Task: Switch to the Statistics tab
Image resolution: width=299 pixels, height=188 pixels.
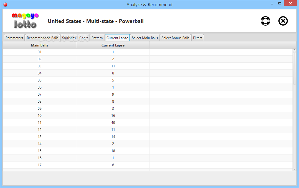Action: tap(69, 38)
